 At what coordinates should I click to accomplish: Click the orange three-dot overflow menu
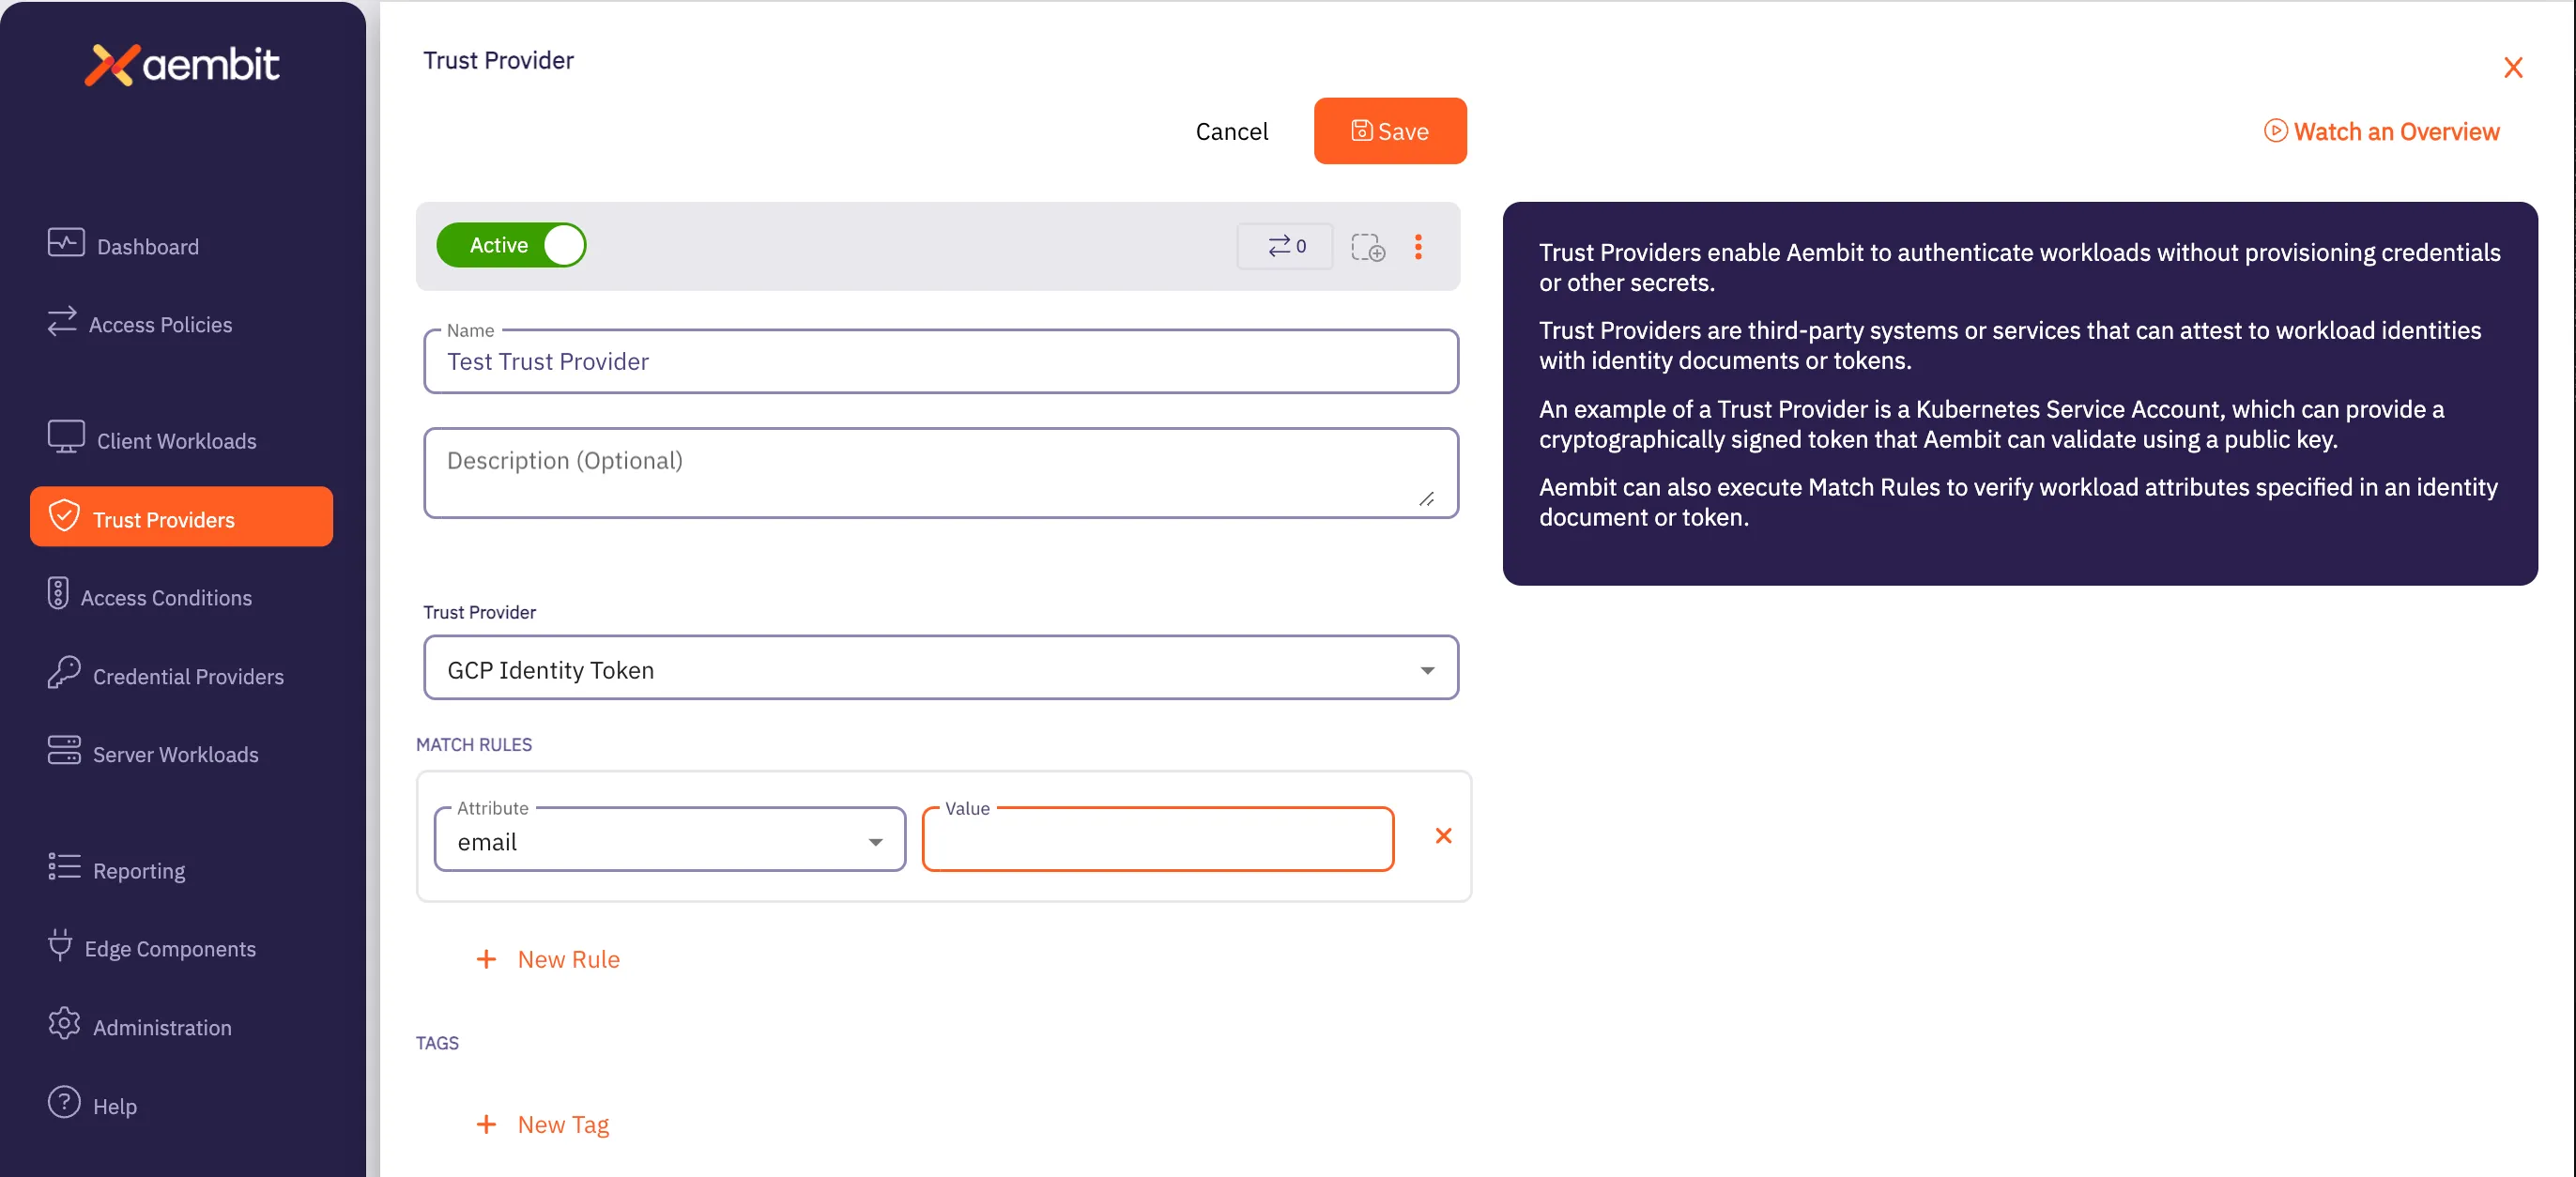pyautogui.click(x=1419, y=247)
